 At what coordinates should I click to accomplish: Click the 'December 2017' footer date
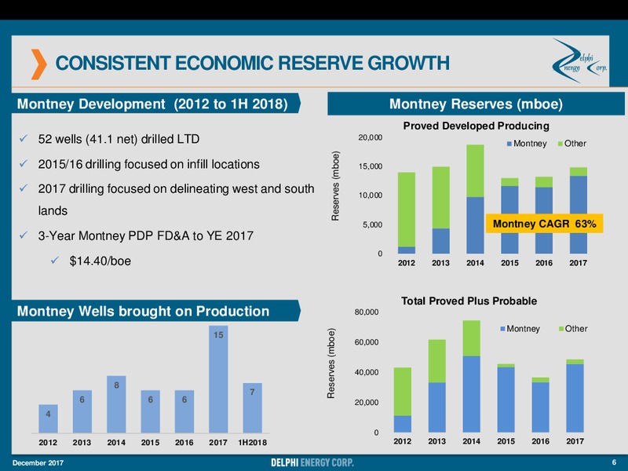38,463
